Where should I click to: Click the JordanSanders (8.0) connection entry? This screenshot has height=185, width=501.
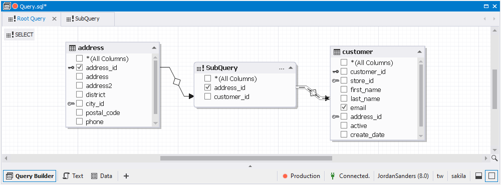[x=403, y=176]
